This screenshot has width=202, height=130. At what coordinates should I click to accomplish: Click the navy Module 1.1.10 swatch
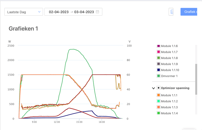(159, 70)
